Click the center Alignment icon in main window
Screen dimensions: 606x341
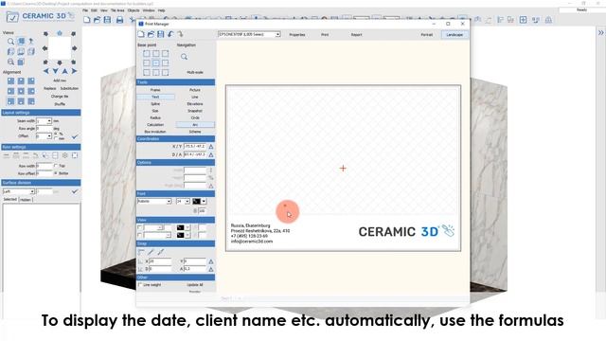21,91
